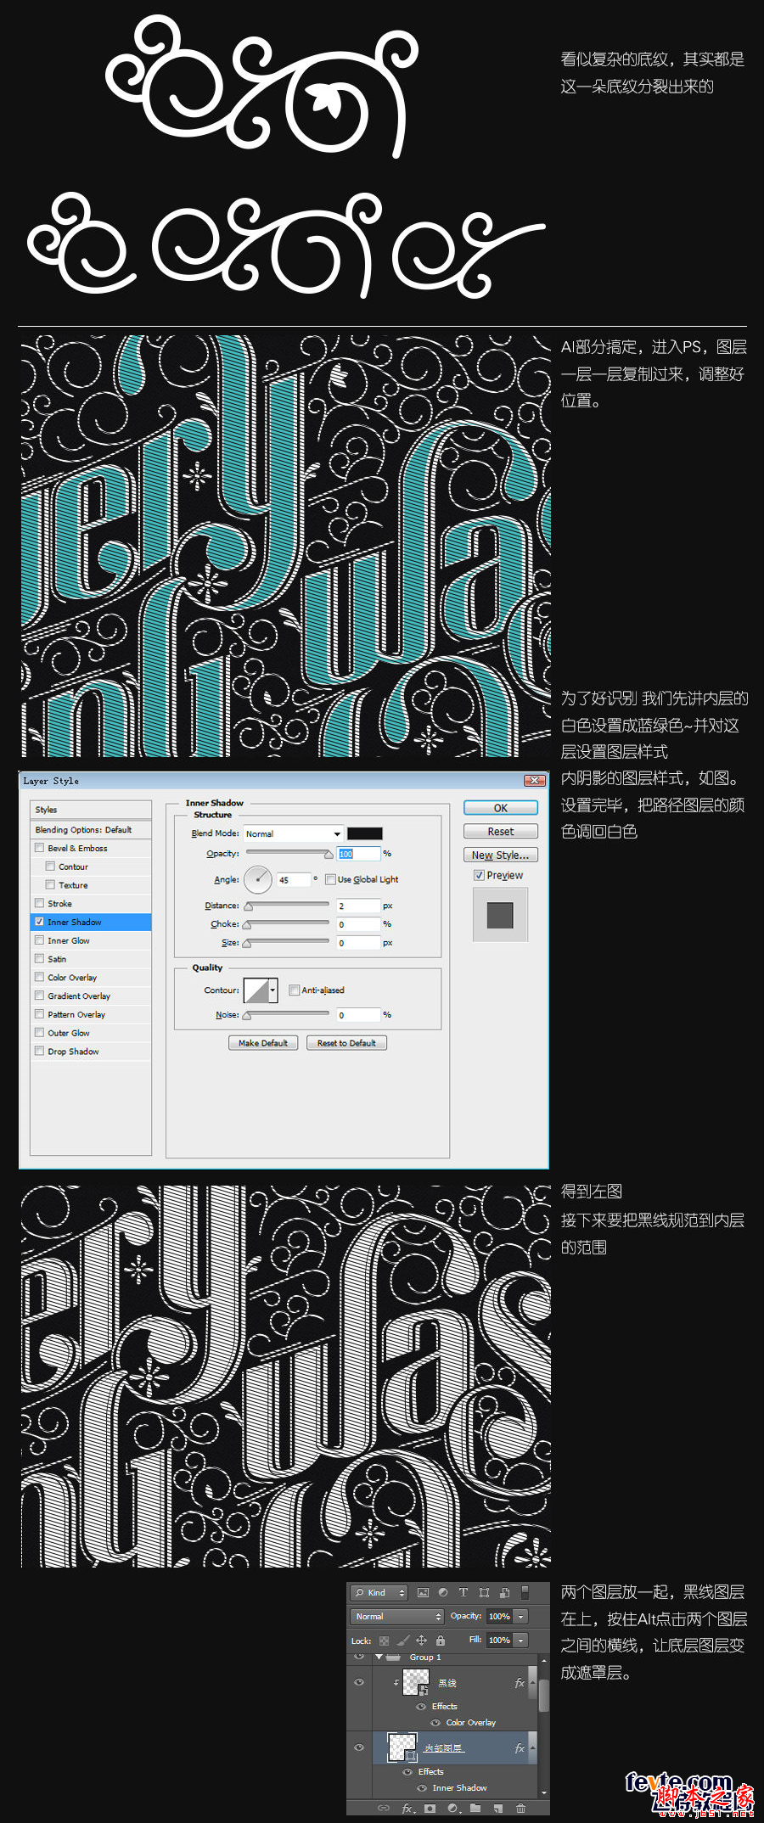Select the Styles entry in Layer Style

tap(91, 810)
